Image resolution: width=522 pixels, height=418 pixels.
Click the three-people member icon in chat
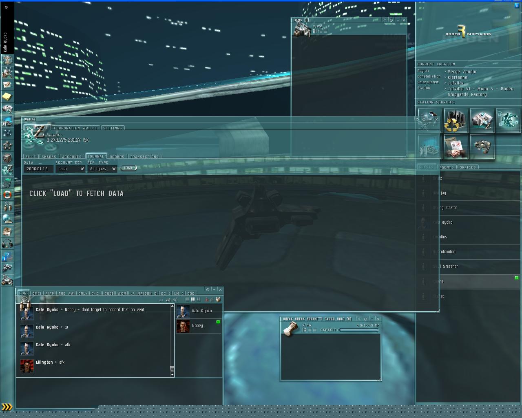pos(218,300)
